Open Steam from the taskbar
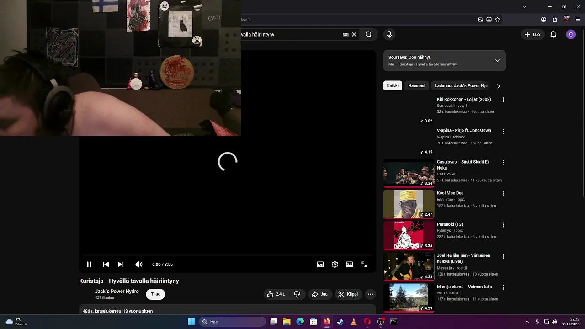This screenshot has height=329, width=585. tap(340, 322)
